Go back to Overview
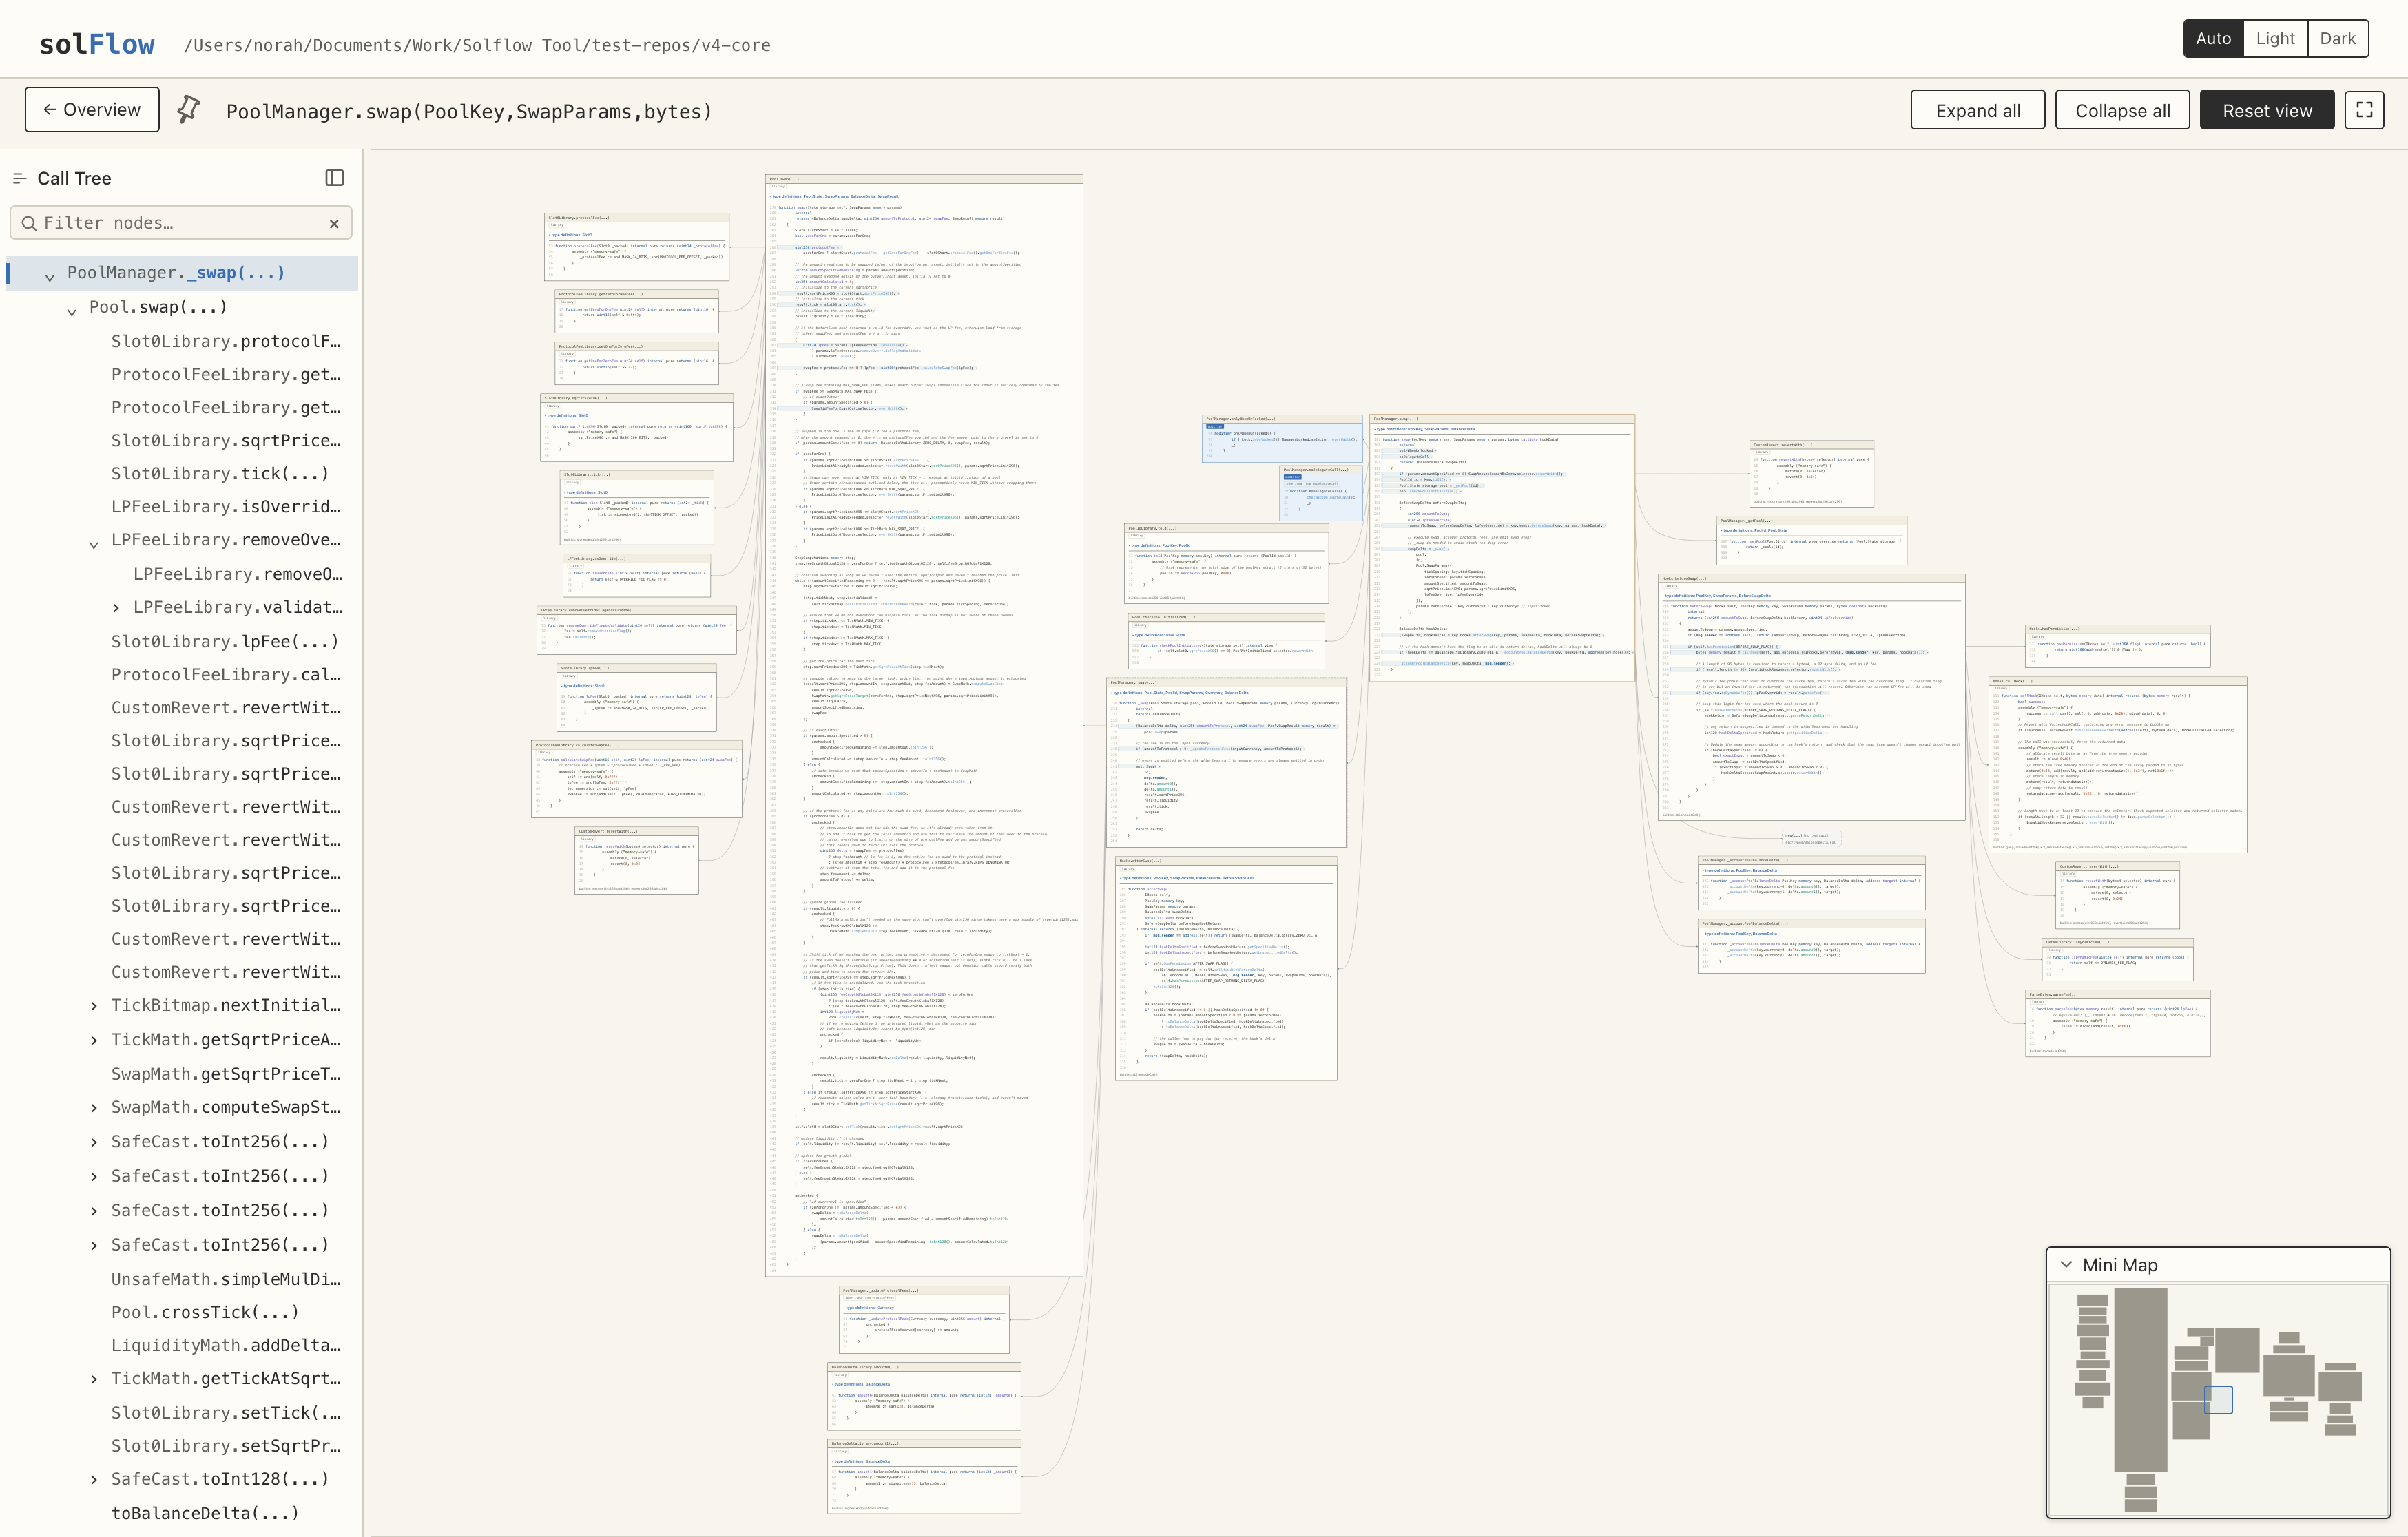 [x=92, y=109]
